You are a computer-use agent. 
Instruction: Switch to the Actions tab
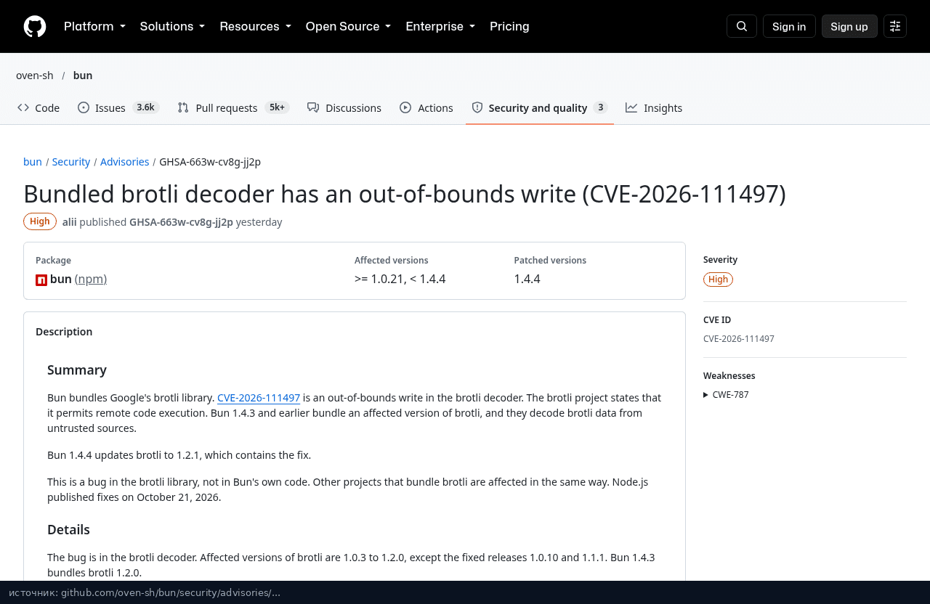[426, 107]
